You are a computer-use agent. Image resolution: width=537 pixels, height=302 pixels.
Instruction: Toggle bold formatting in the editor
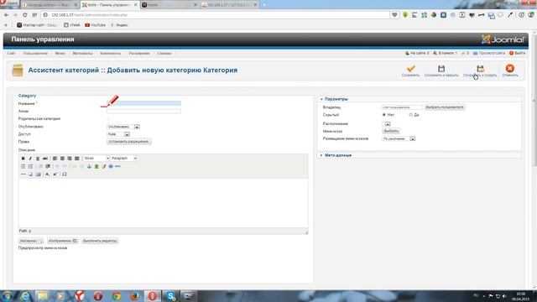coord(23,159)
